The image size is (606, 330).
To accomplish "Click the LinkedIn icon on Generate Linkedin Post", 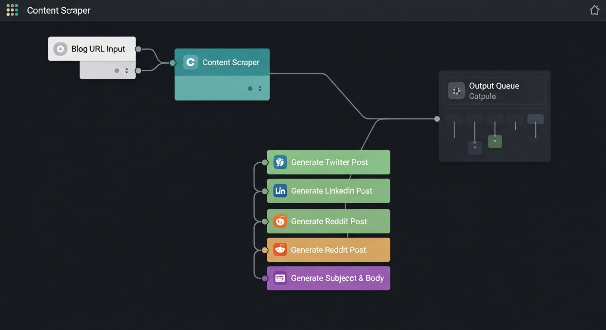I will 280,191.
